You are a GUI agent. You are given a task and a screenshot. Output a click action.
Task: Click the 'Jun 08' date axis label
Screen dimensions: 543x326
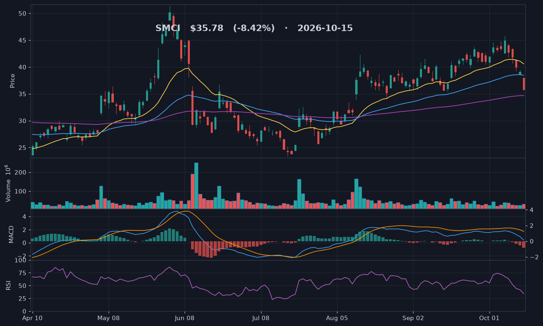185,318
